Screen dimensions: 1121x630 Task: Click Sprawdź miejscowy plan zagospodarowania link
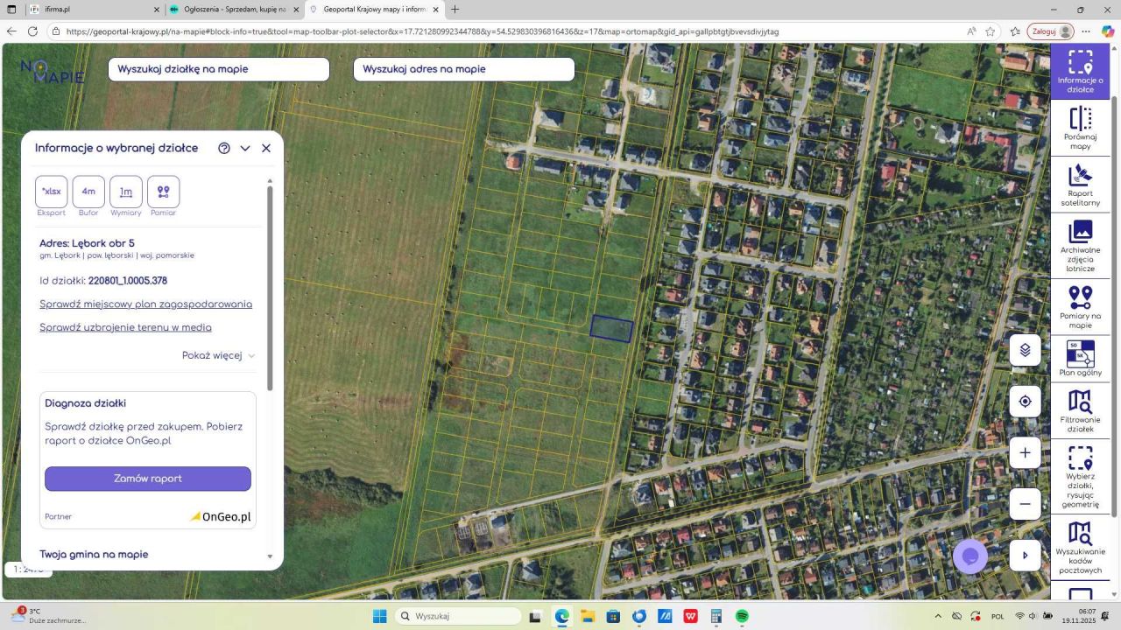coord(146,304)
